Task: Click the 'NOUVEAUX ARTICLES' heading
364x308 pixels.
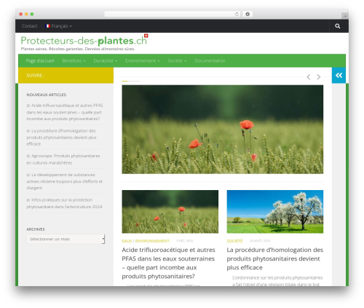Action: pyautogui.click(x=46, y=95)
